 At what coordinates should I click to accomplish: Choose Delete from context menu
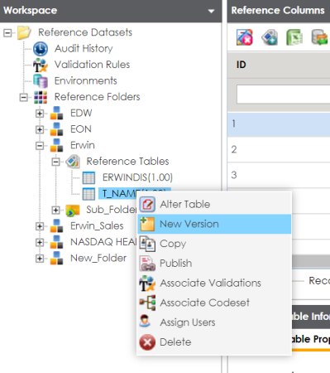click(214, 342)
